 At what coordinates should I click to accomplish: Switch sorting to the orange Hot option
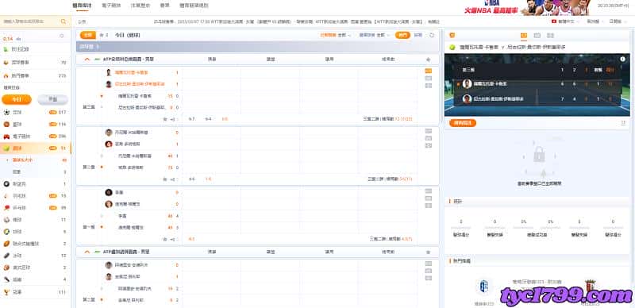402,35
